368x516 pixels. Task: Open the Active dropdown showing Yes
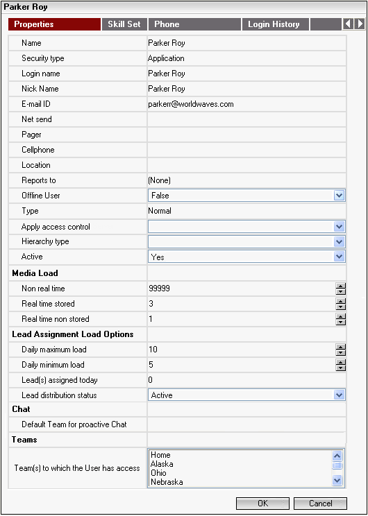pyautogui.click(x=339, y=257)
